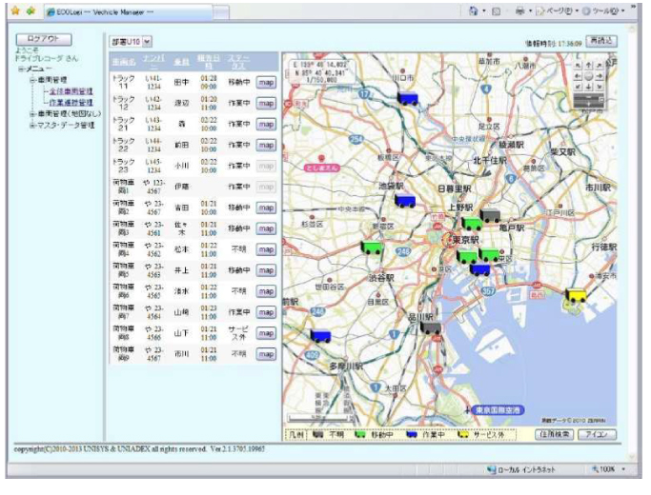Click map button in 市川 row
The height and width of the screenshot is (495, 651).
coord(266,354)
